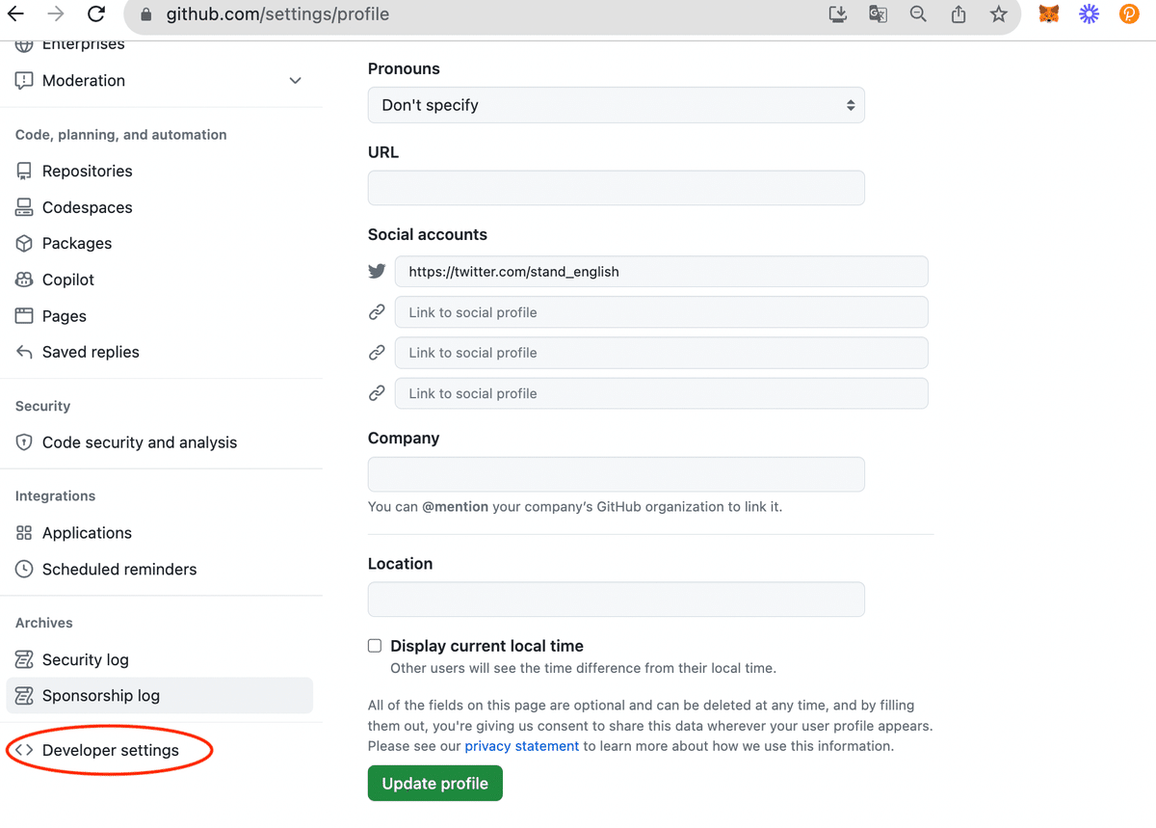Click the bookmark star icon
Screen dimensions: 1156x828
[x=998, y=14]
